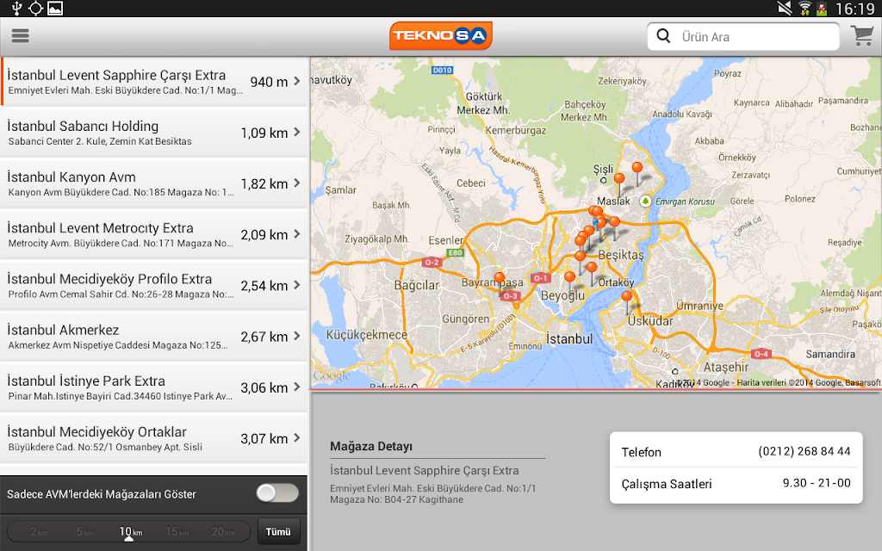
Task: Select İstanbul İstinye Park Extra store name
Action: point(86,381)
